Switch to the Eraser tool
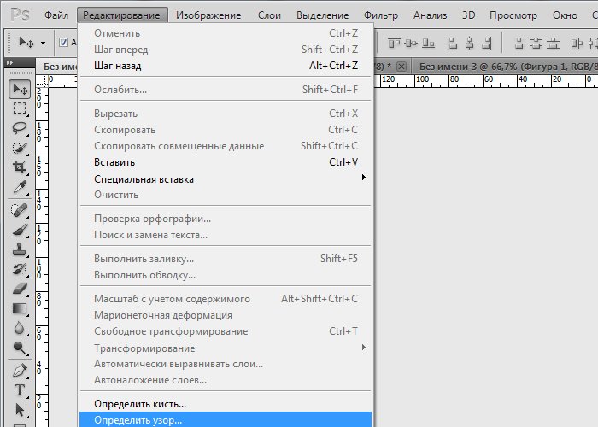598x427 pixels. click(x=19, y=289)
